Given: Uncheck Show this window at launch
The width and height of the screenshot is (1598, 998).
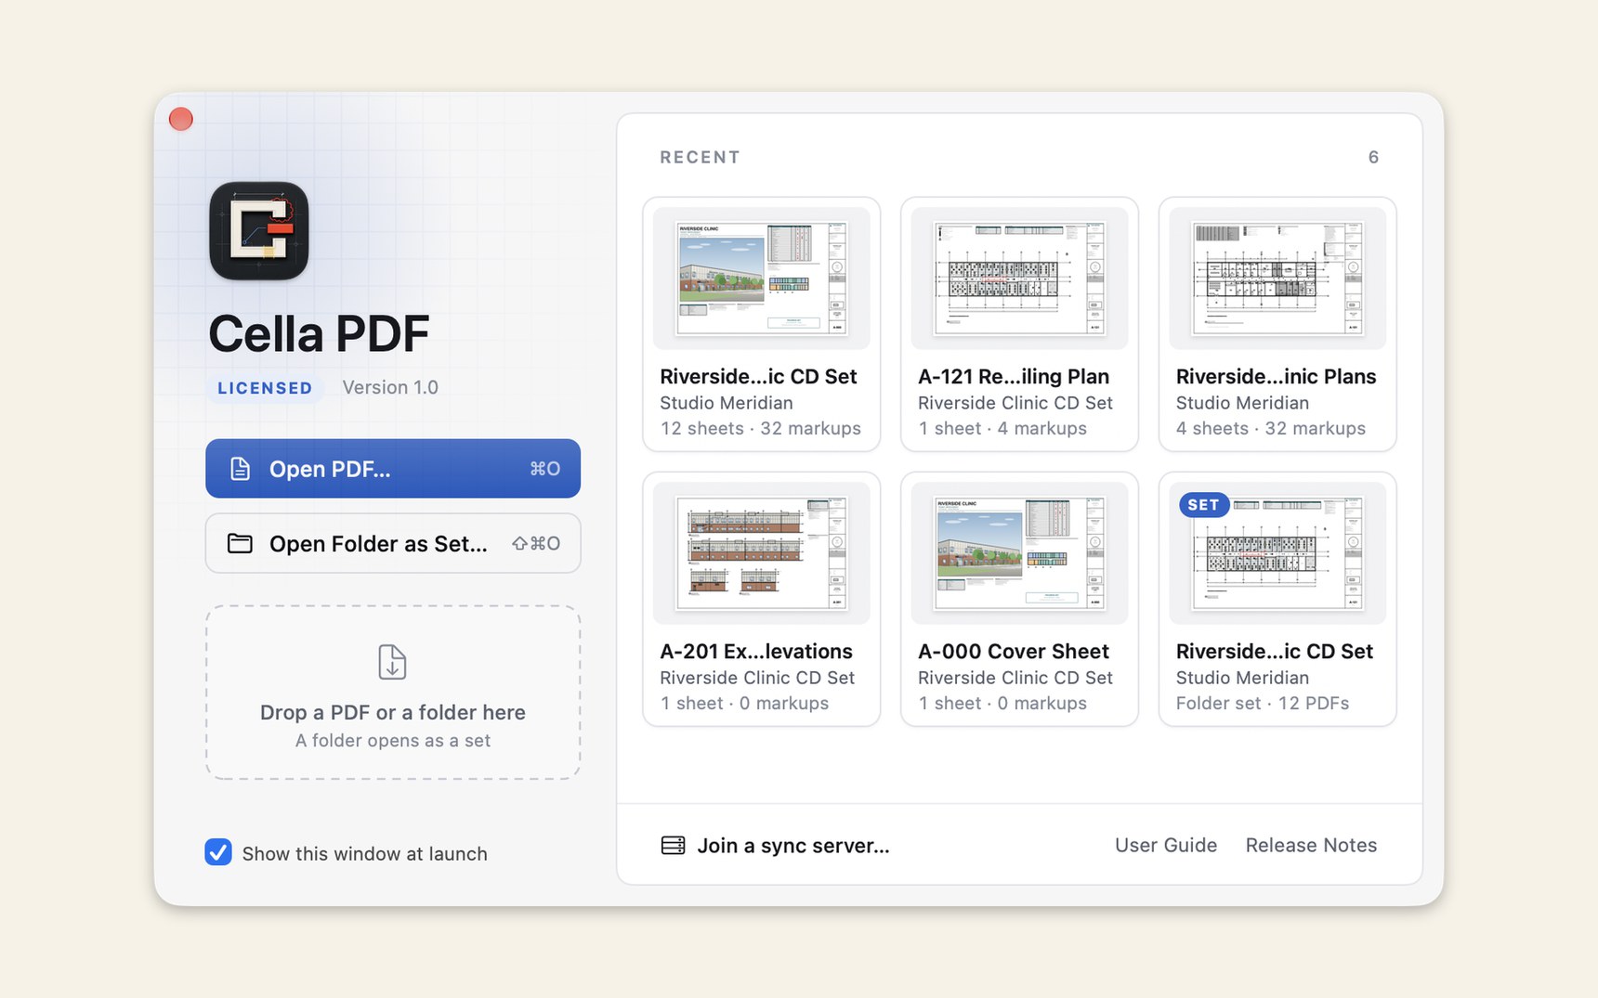Looking at the screenshot, I should (218, 852).
